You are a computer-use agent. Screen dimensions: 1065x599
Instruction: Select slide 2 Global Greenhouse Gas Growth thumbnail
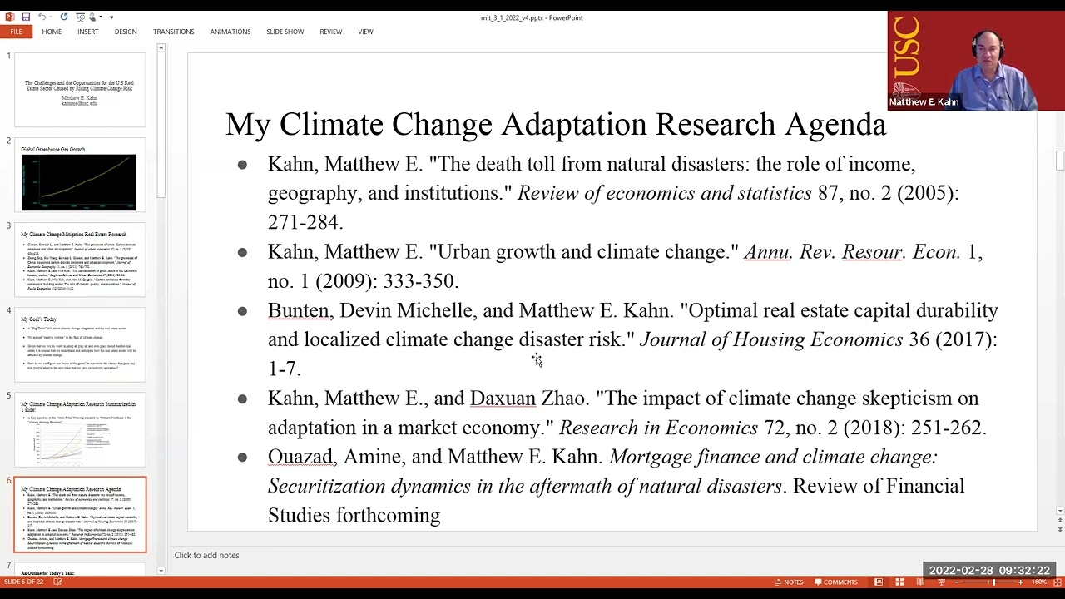(x=79, y=175)
